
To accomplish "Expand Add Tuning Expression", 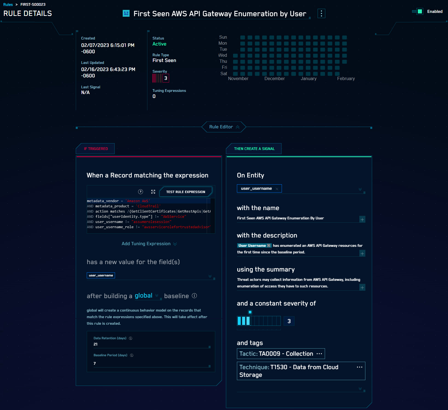I will [149, 244].
